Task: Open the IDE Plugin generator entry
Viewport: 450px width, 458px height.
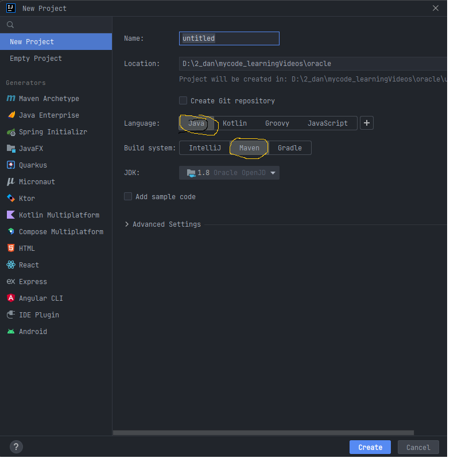Action: point(56,315)
